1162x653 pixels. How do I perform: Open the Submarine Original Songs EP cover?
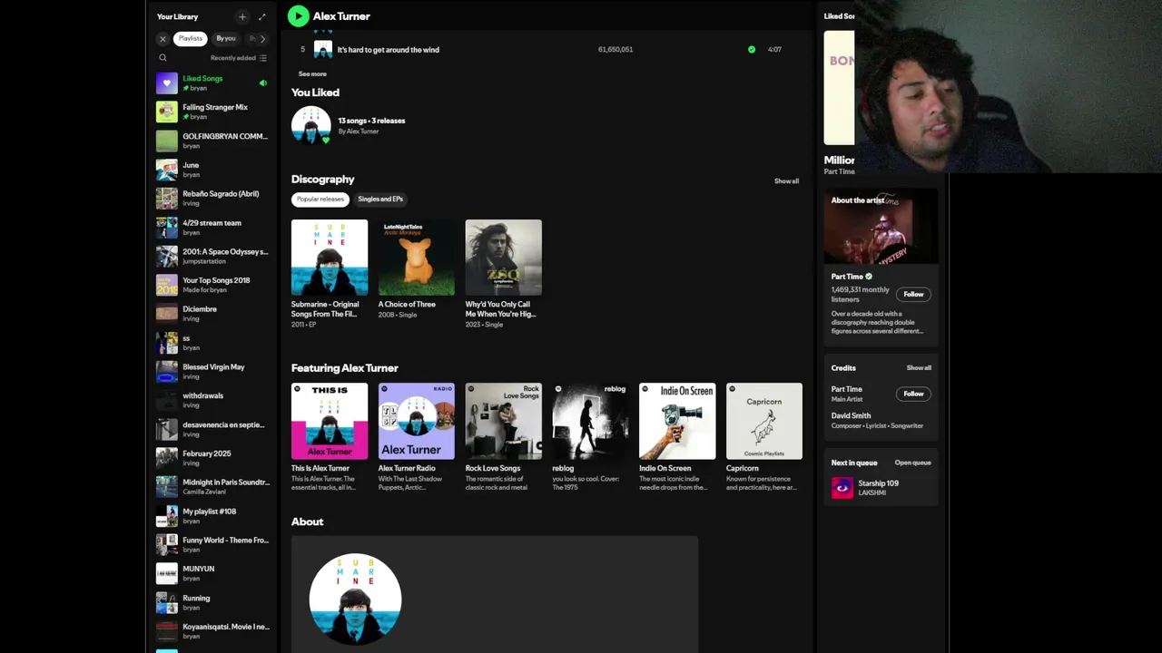(330, 258)
